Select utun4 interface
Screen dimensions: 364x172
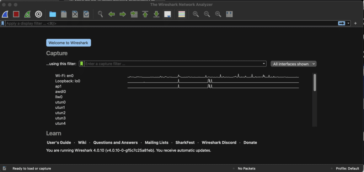coord(60,123)
